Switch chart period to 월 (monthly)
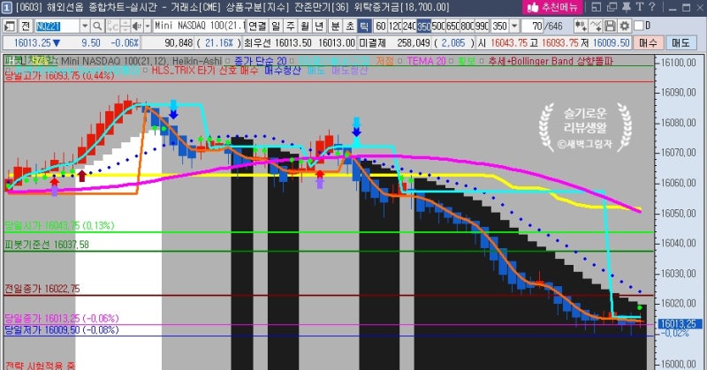The height and width of the screenshot is (370, 707). tap(304, 26)
